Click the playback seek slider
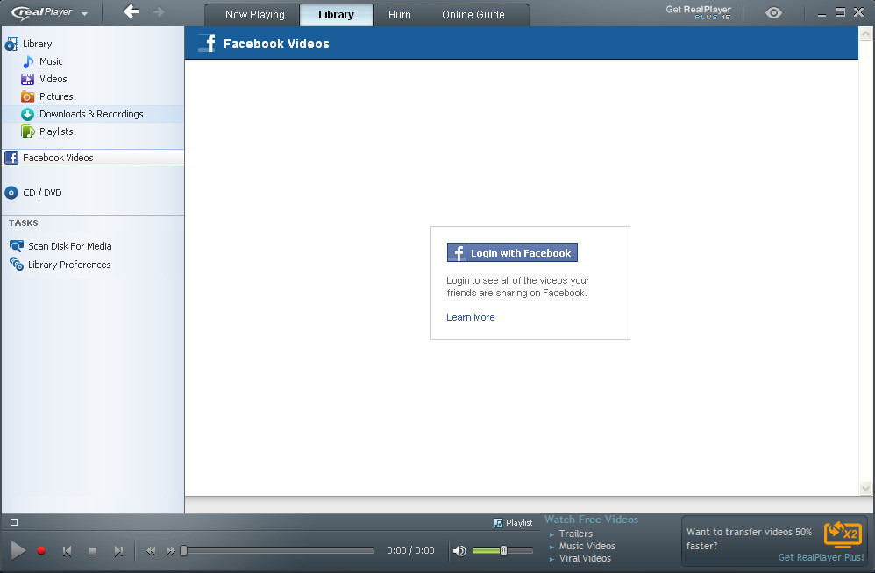875x573 pixels. (277, 551)
